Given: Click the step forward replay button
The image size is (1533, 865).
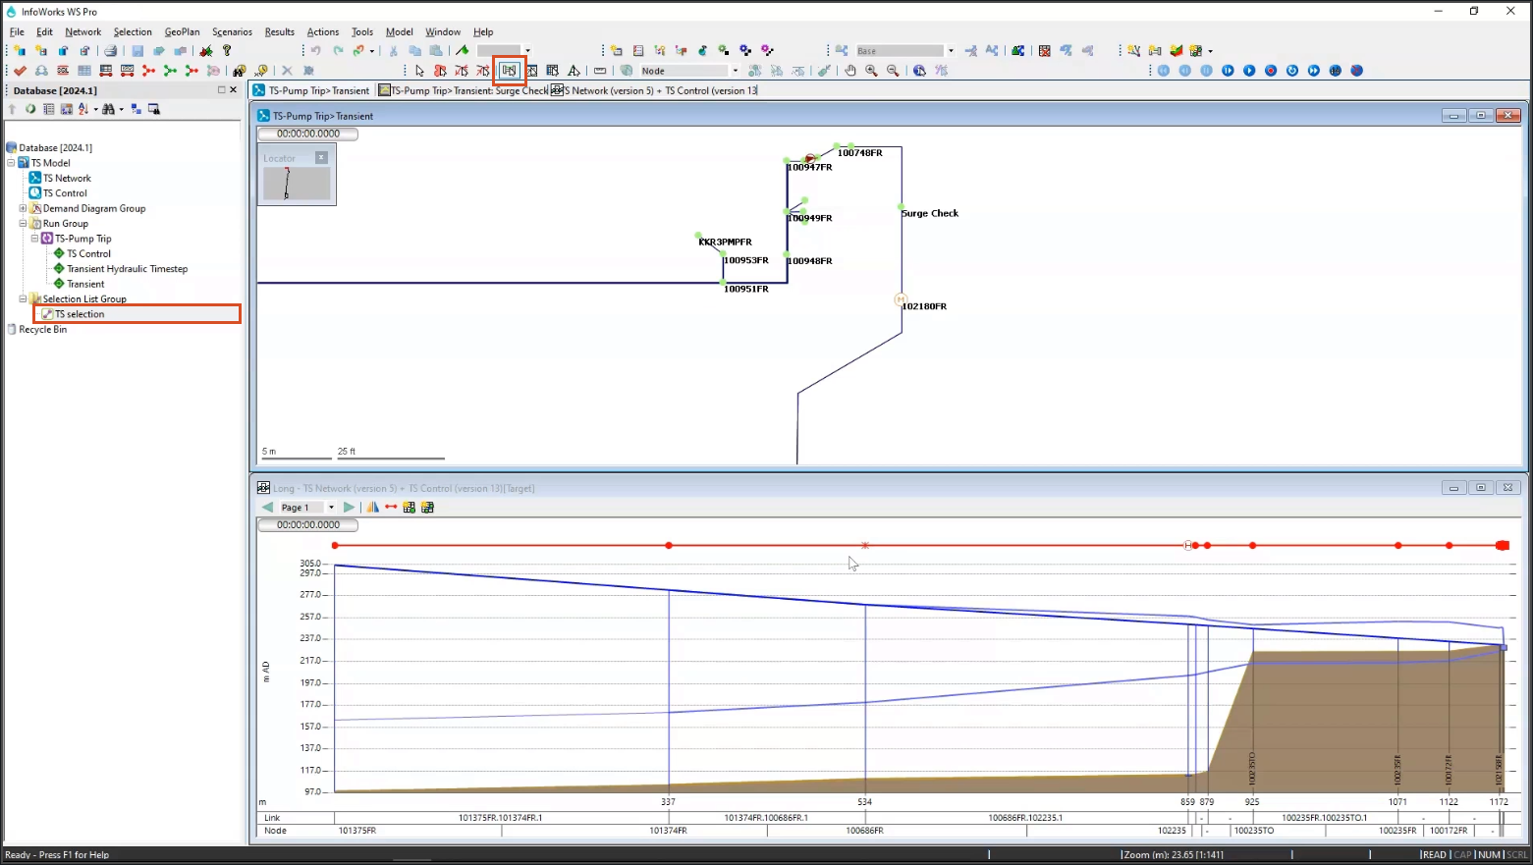Looking at the screenshot, I should click(x=1228, y=71).
